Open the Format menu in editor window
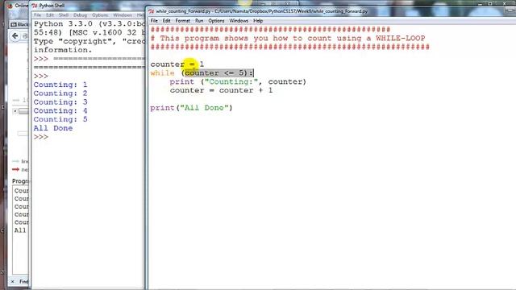 click(x=183, y=21)
